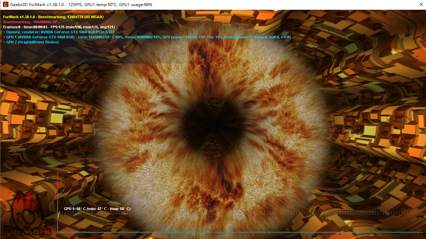426x239 pixels.
Task: Click the FurMark app icon in title bar
Action: pos(5,5)
